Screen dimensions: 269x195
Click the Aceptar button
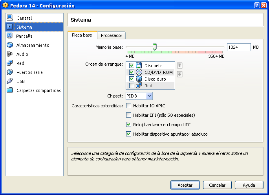tap(185, 185)
